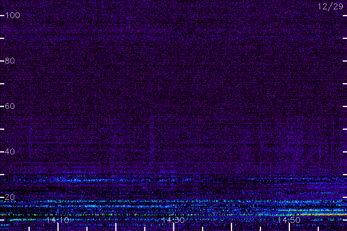Viewport: 347px width, 231px height.
Task: Click the 20 frequency axis label
Action: pos(10,197)
